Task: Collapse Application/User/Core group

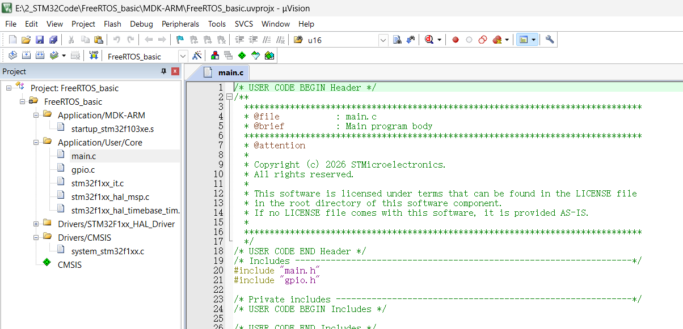Action: 36,143
